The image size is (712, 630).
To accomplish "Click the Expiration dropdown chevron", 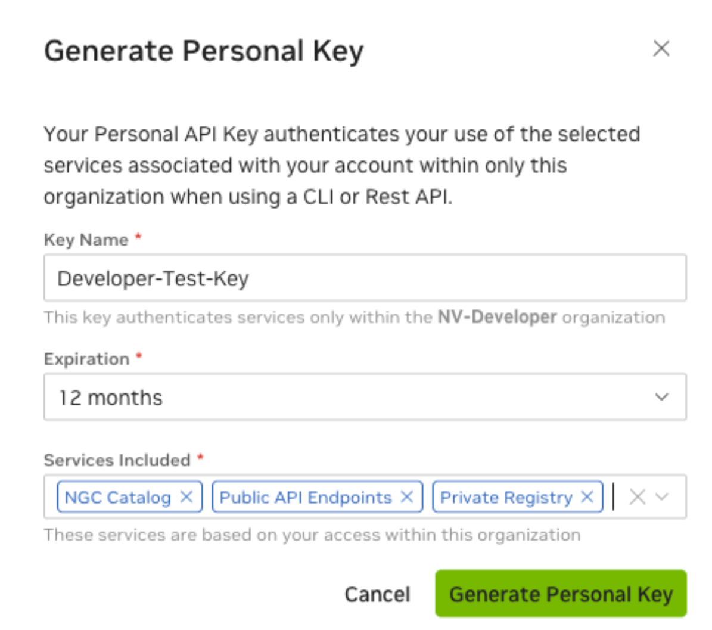I will pyautogui.click(x=661, y=397).
